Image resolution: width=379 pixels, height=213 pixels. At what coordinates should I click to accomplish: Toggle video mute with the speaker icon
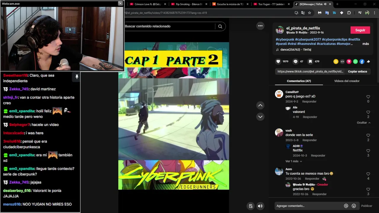(260, 206)
